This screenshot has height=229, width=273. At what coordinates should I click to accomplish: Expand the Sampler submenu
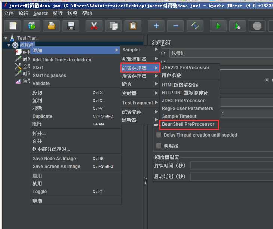point(140,50)
